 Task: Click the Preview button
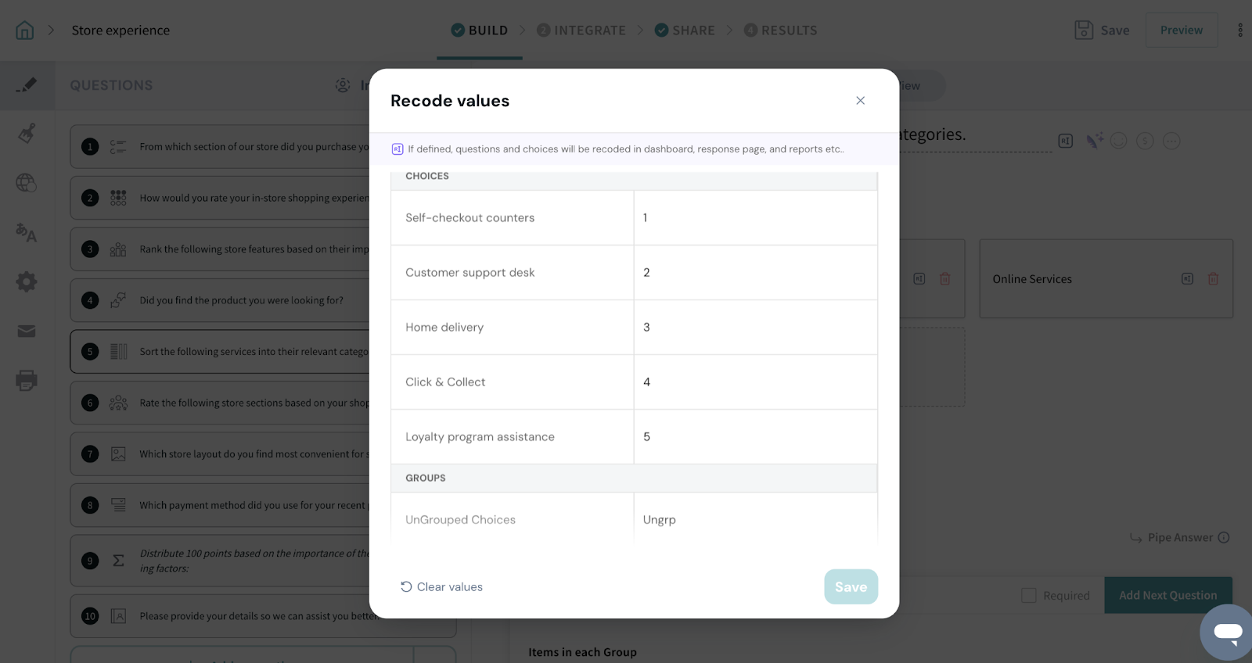click(1181, 30)
